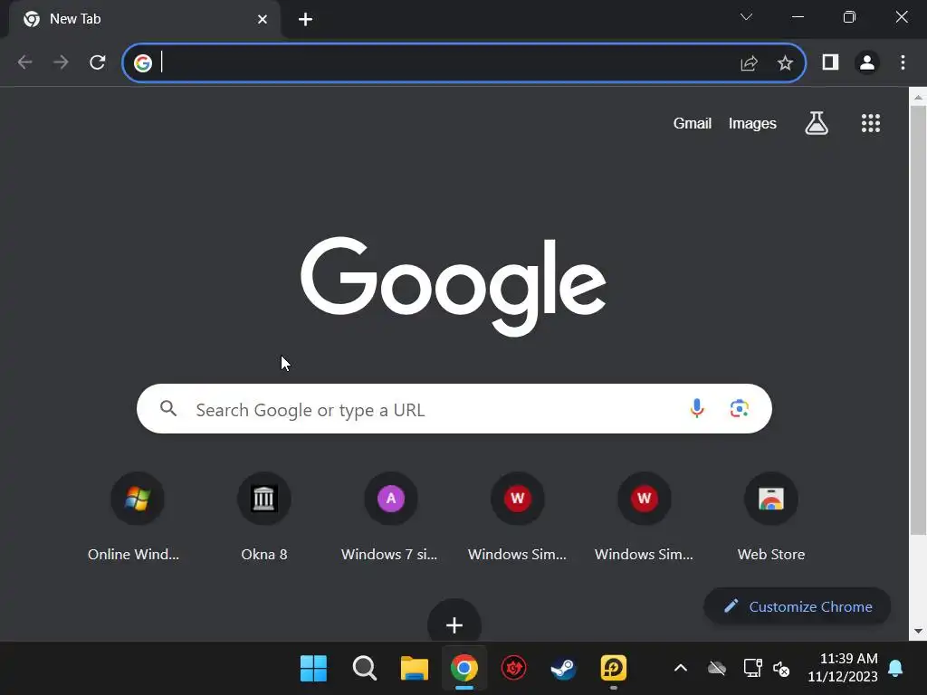The height and width of the screenshot is (695, 927).
Task: Click the back navigation arrow
Action: [24, 62]
